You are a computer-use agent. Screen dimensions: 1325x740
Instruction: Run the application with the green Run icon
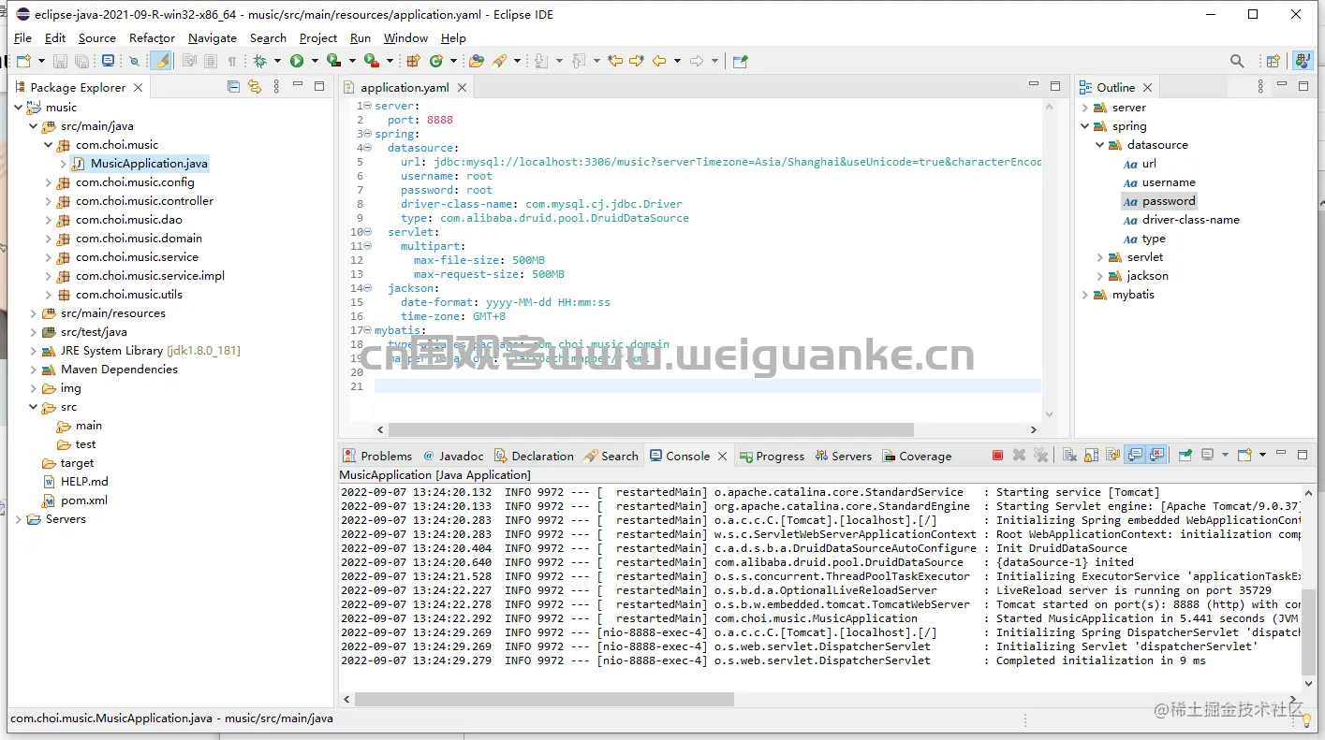click(297, 61)
